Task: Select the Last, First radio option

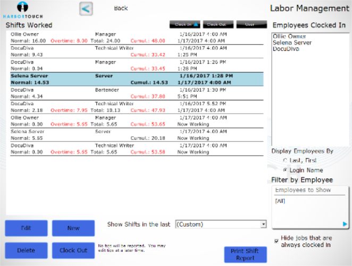Action: (286, 160)
